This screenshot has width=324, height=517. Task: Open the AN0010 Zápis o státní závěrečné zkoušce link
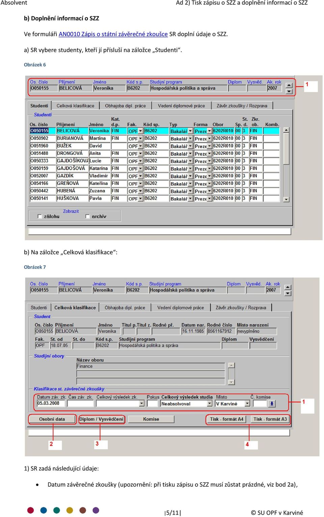pyautogui.click(x=113, y=34)
